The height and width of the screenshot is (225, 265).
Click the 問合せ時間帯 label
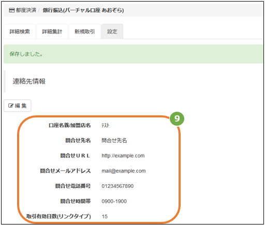pos(76,201)
